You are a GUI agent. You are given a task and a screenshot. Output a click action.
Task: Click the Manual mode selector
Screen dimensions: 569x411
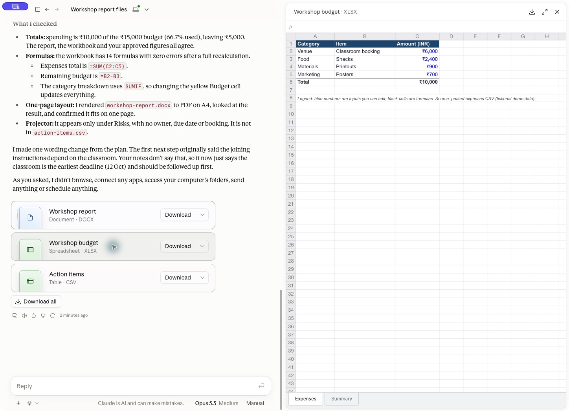pyautogui.click(x=255, y=403)
